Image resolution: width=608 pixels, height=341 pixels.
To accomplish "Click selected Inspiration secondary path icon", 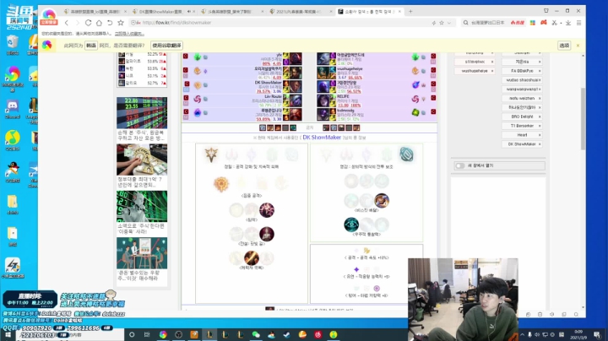I will point(406,154).
